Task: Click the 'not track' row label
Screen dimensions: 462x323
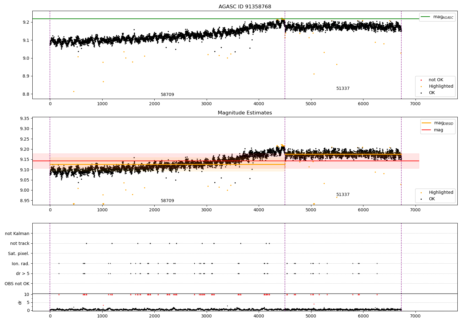Action: (20, 244)
